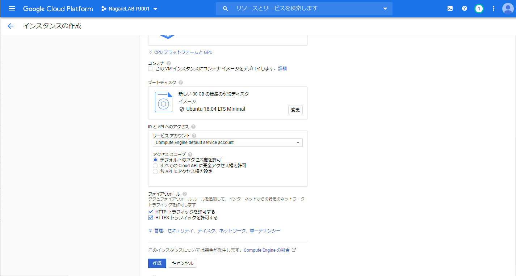This screenshot has width=516, height=276.
Task: Click the サービス アカウント help icon
Action: point(194,136)
